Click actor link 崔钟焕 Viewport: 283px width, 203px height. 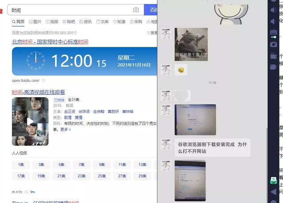[128, 111]
